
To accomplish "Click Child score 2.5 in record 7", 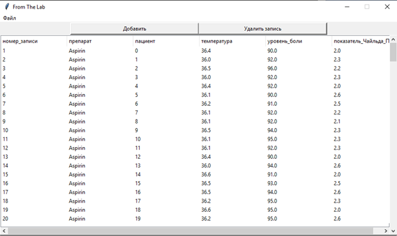I will coord(337,104).
